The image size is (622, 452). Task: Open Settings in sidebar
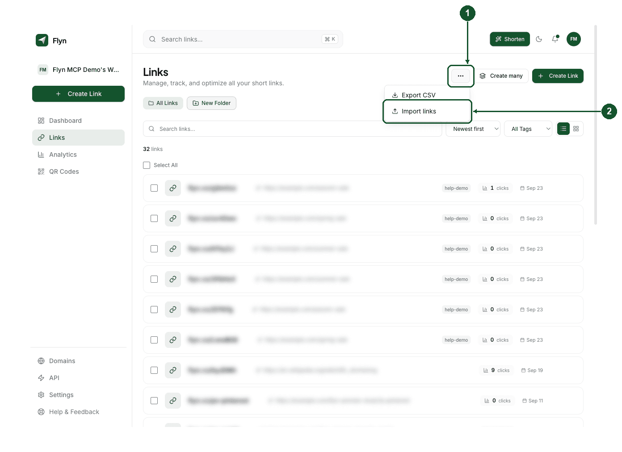pos(78,395)
